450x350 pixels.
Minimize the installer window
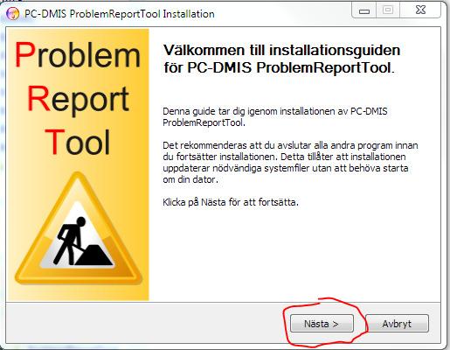point(364,11)
